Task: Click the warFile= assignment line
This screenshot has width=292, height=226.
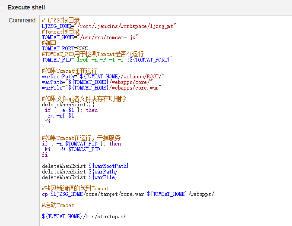Action: pyautogui.click(x=102, y=87)
